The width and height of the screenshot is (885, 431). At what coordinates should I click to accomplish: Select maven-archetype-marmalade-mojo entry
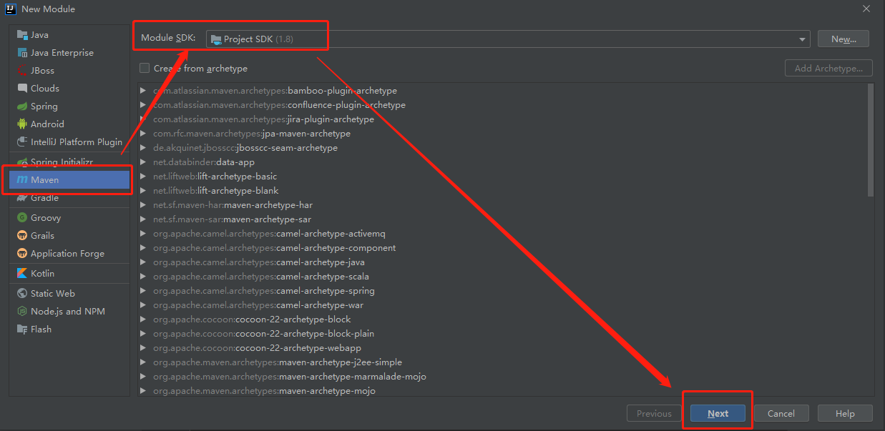click(x=290, y=377)
